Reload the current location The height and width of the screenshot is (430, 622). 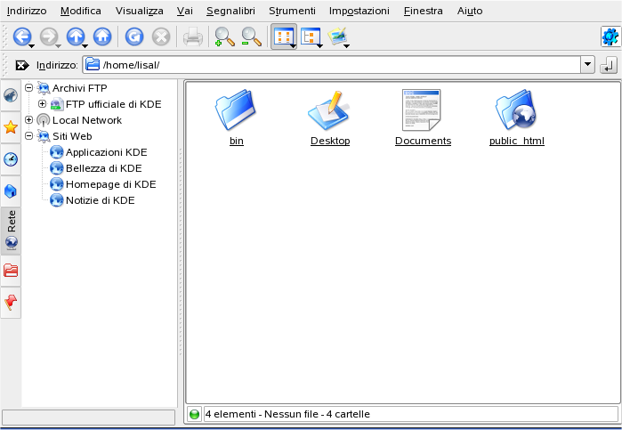tap(134, 37)
